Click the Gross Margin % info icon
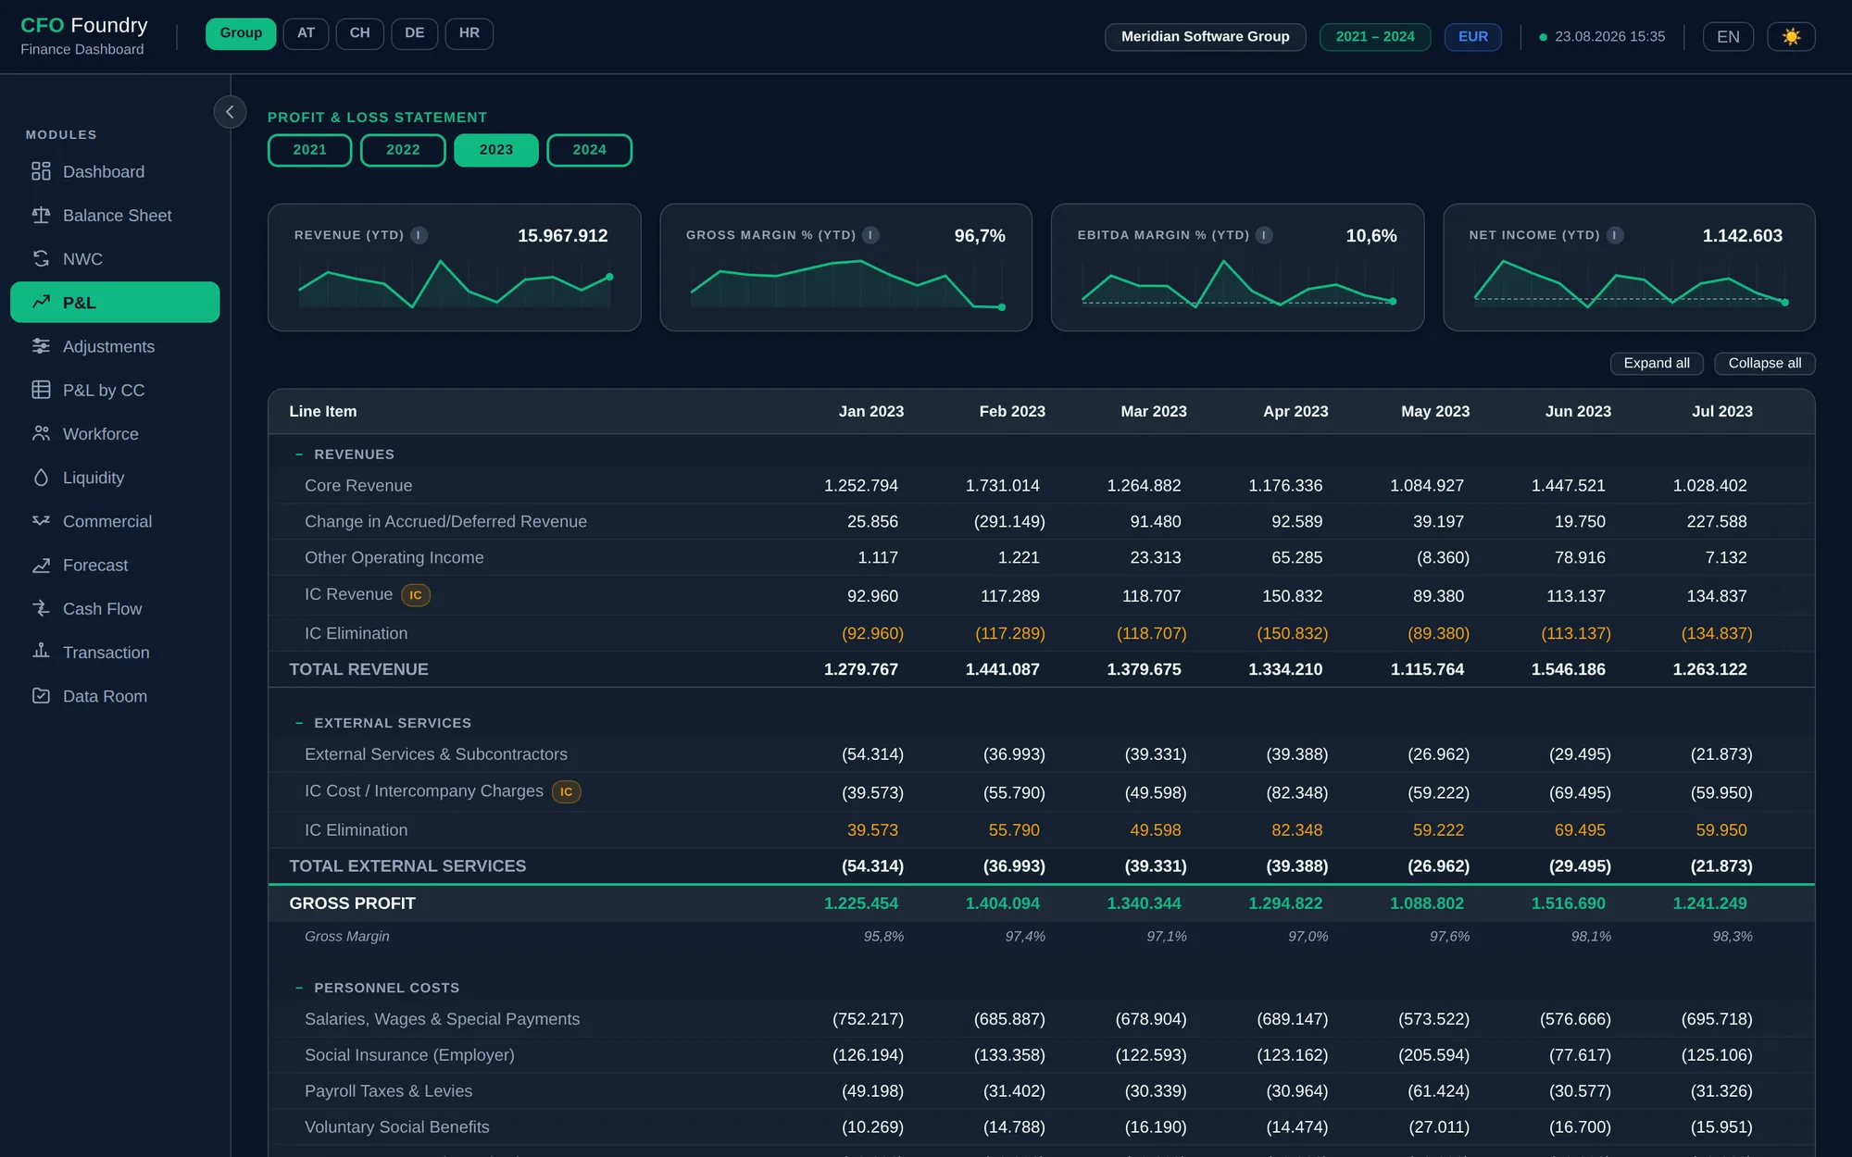 (x=870, y=235)
